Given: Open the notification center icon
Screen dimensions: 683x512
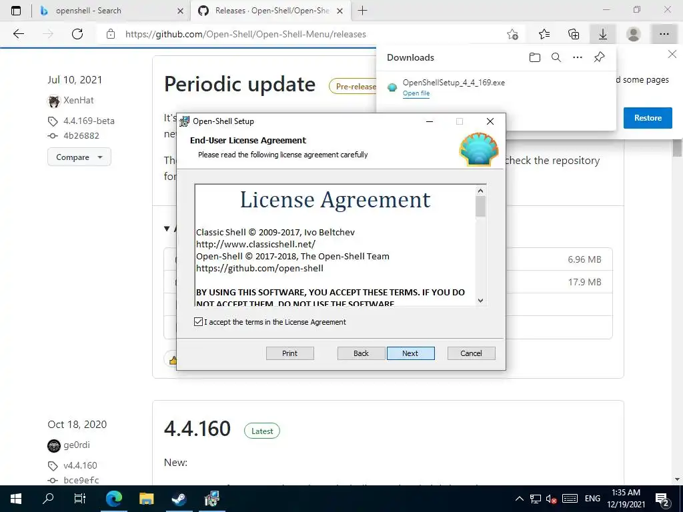Looking at the screenshot, I should tap(662, 499).
